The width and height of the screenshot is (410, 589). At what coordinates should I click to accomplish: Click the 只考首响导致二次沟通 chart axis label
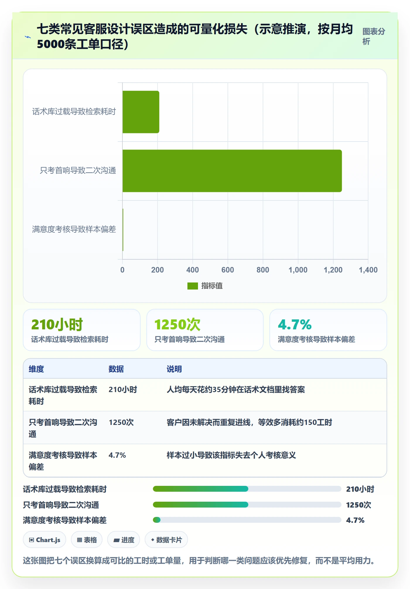click(78, 171)
